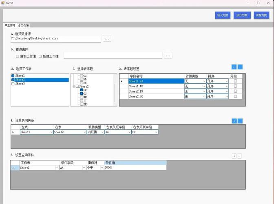Click the 条件值 column header

point(135,163)
